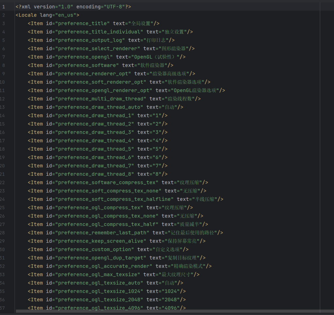The width and height of the screenshot is (334, 315).
Task: Click line number 22 in the gutter
Action: click(4, 183)
